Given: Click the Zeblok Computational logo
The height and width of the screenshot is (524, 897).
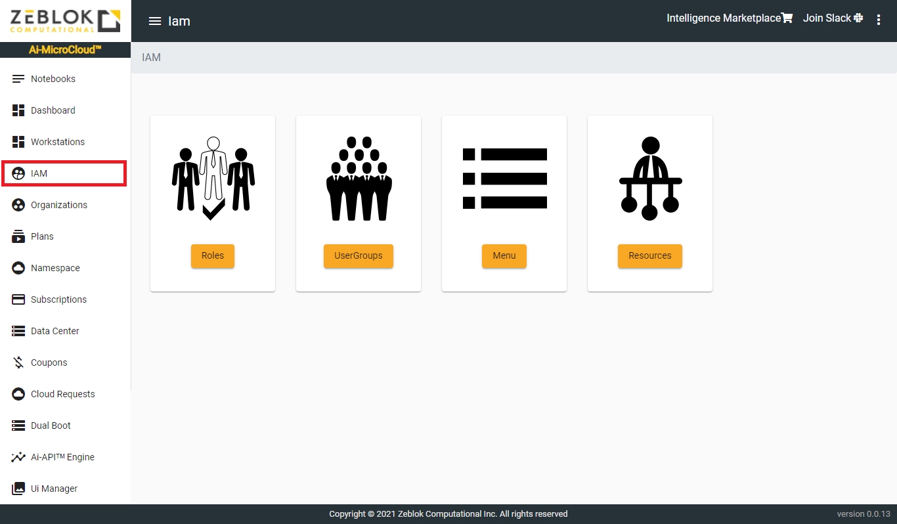Looking at the screenshot, I should (65, 21).
